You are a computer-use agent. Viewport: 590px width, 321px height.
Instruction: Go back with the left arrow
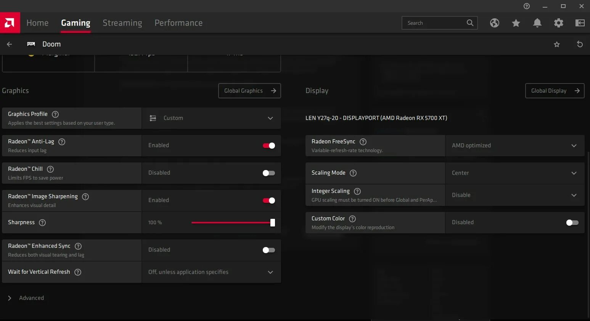click(x=10, y=44)
